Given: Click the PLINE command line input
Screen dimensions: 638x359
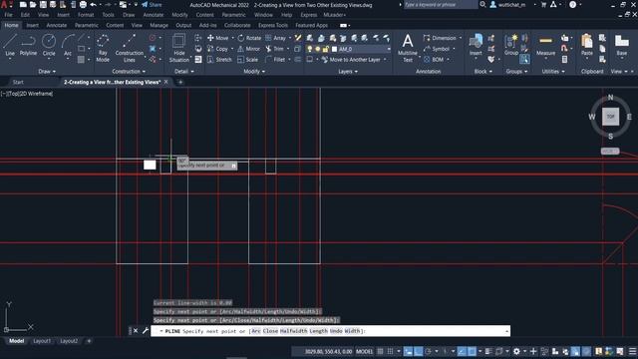Looking at the screenshot, I should (330, 331).
